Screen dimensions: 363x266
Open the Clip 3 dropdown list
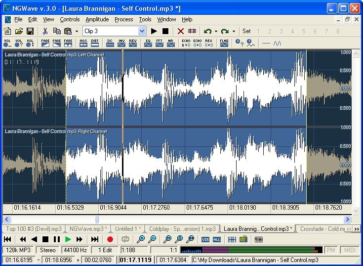point(142,31)
